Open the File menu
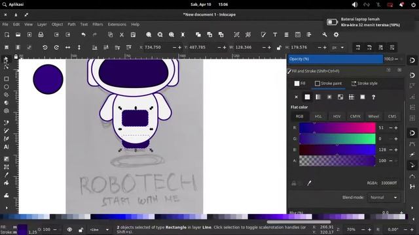The height and width of the screenshot is (235, 419). pos(5,24)
